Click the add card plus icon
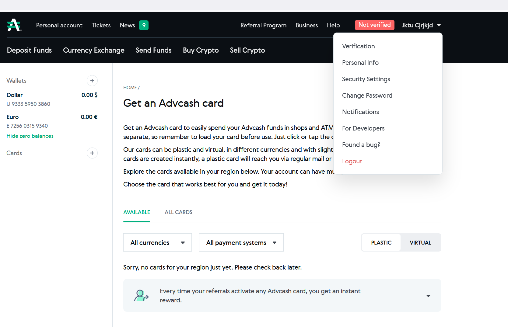The height and width of the screenshot is (327, 508). click(x=92, y=153)
